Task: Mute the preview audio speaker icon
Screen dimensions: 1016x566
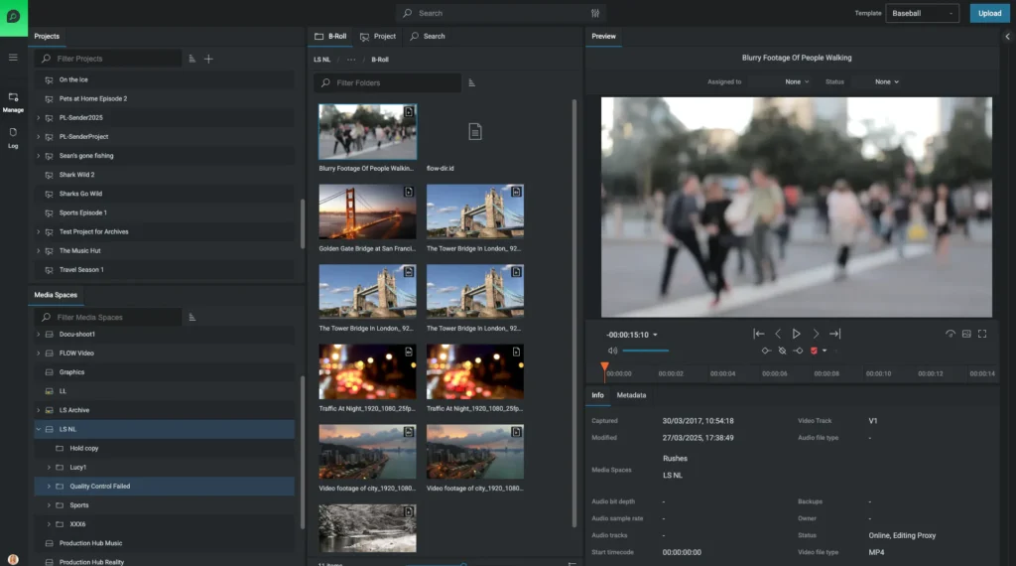Action: tap(612, 351)
